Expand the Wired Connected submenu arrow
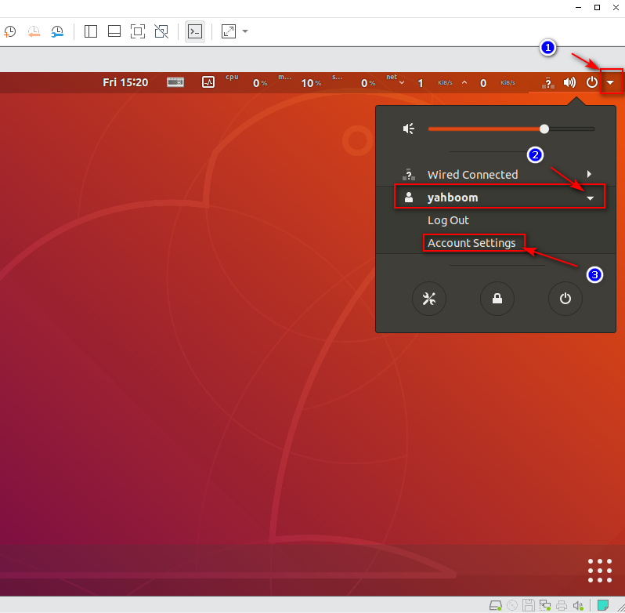 pyautogui.click(x=589, y=174)
